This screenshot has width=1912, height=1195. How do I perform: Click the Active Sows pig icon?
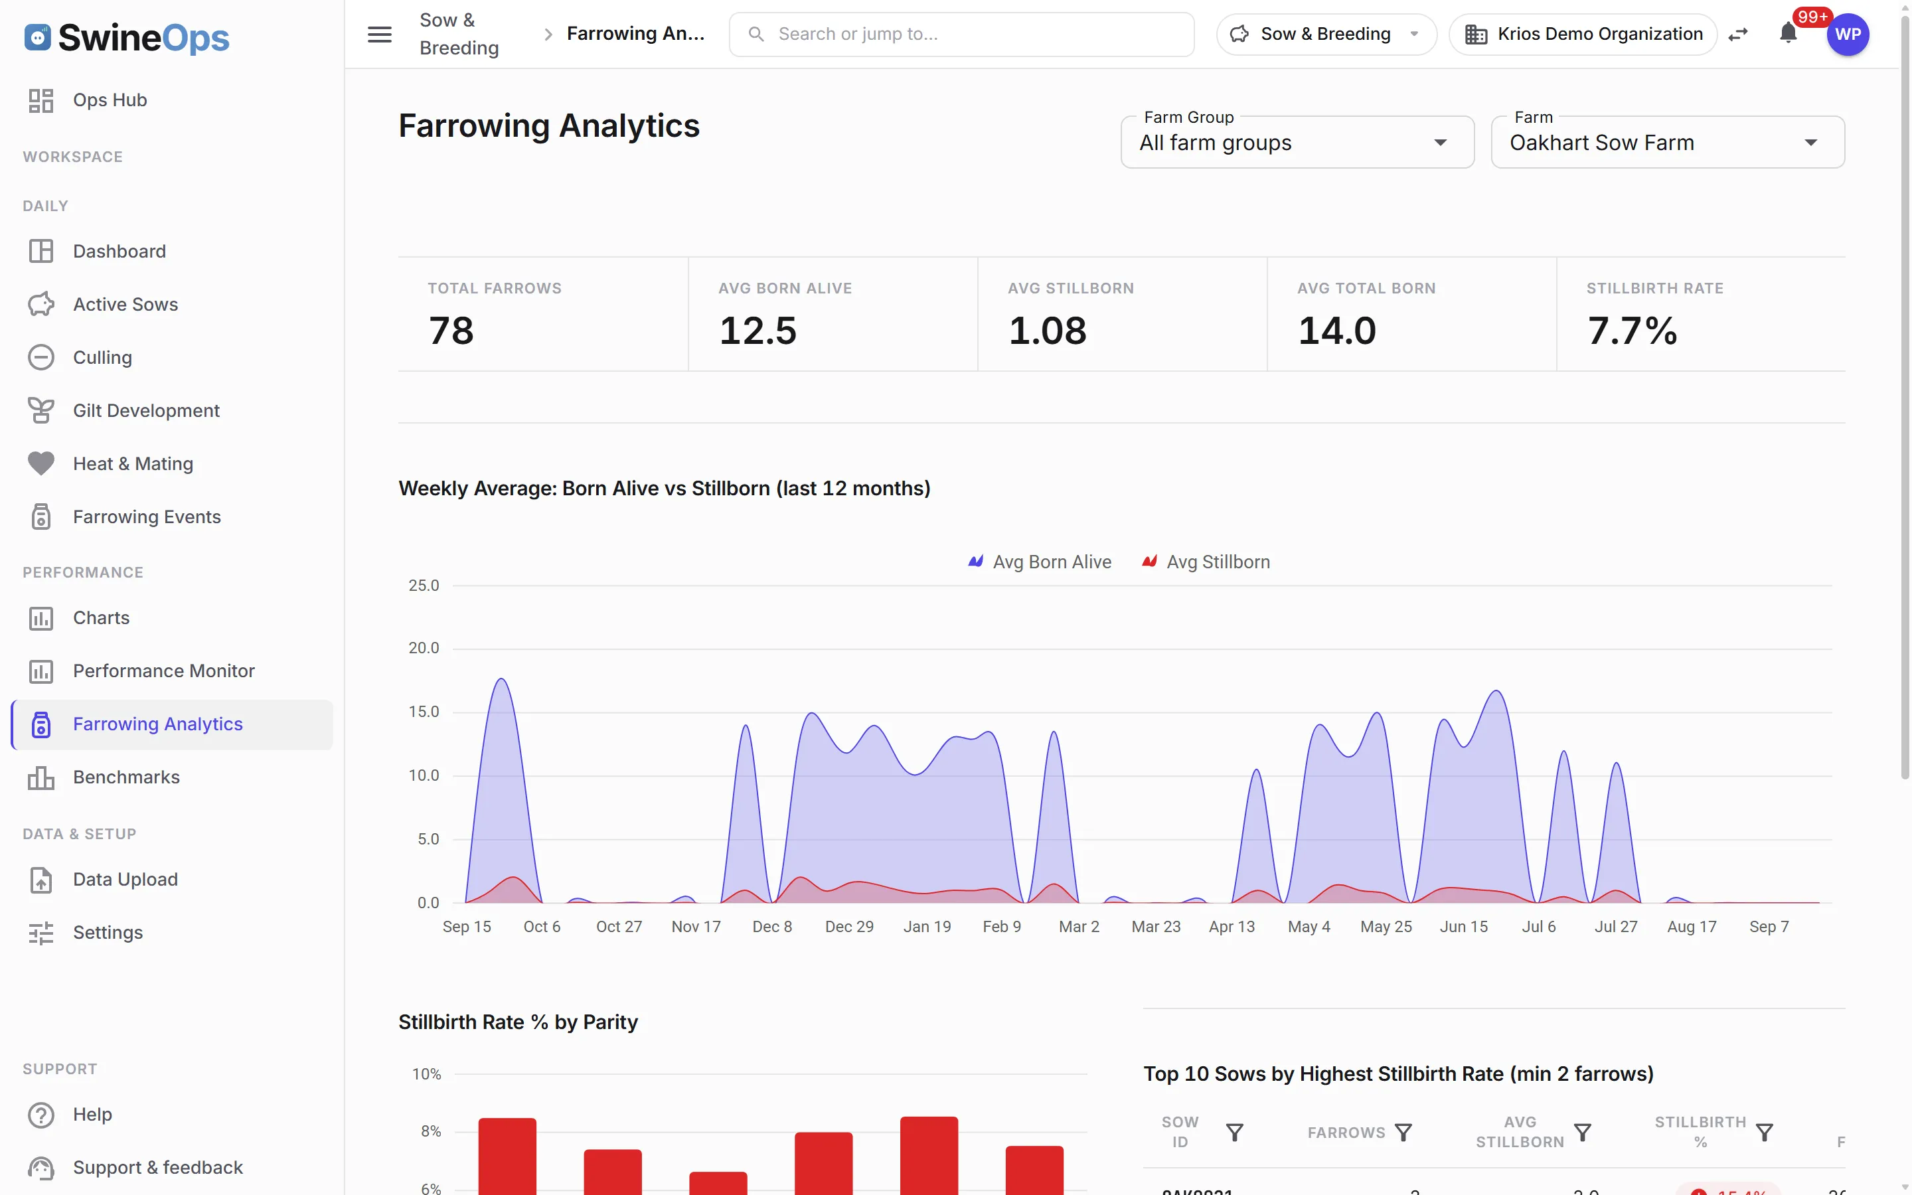41,304
